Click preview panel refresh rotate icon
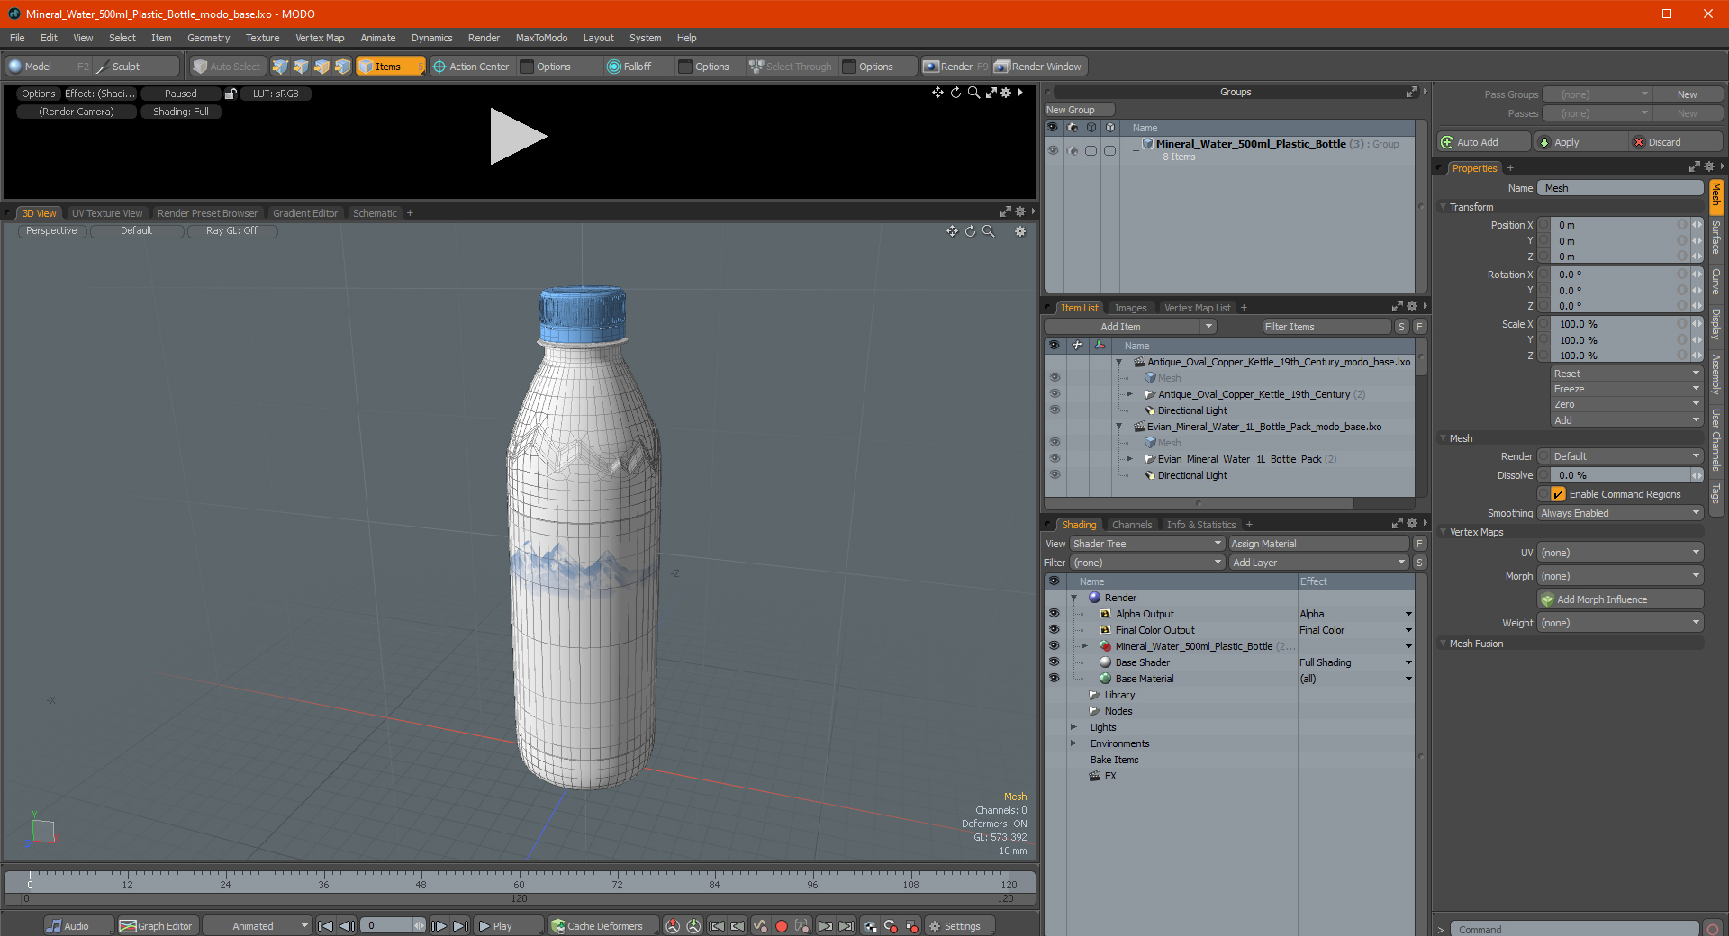The image size is (1729, 936). 955,93
